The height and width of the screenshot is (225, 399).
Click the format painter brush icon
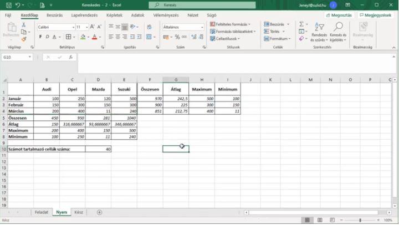[x=24, y=39]
